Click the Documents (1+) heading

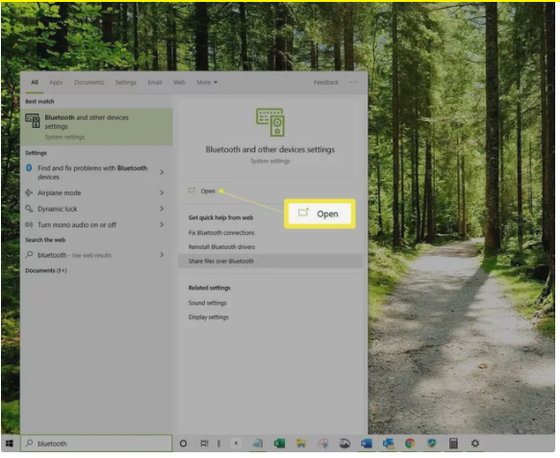(46, 270)
